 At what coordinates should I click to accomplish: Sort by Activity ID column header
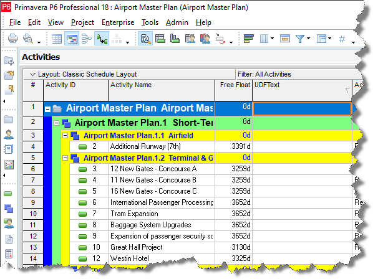(75, 90)
